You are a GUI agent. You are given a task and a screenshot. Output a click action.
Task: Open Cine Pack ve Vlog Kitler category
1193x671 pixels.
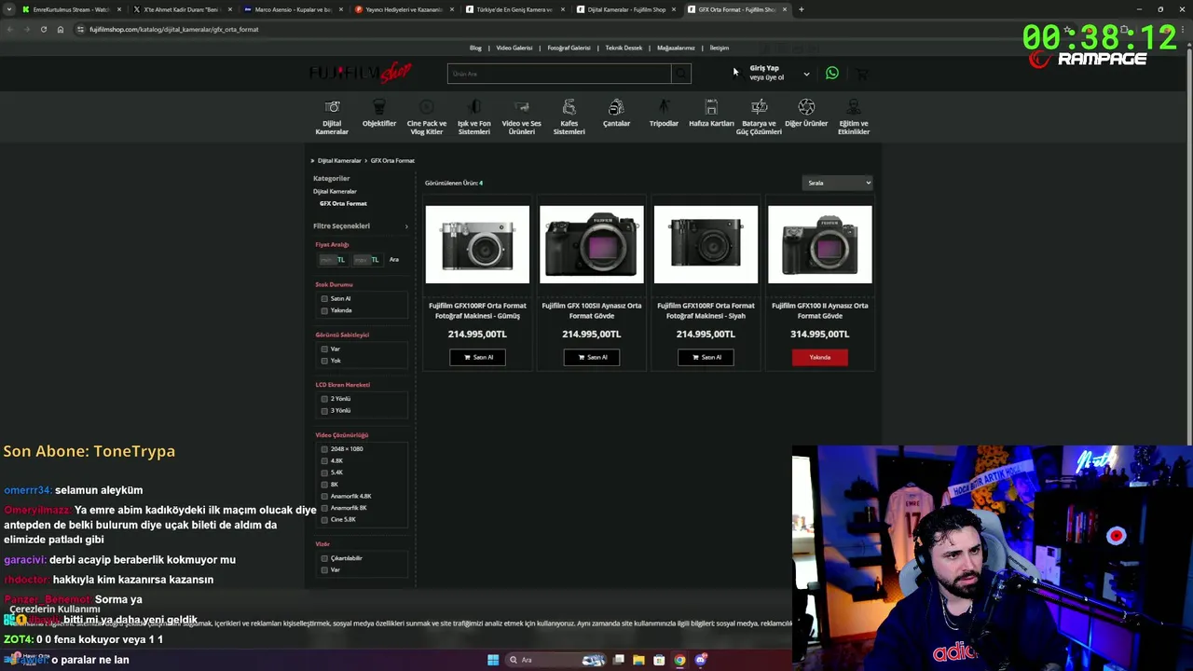tap(427, 117)
